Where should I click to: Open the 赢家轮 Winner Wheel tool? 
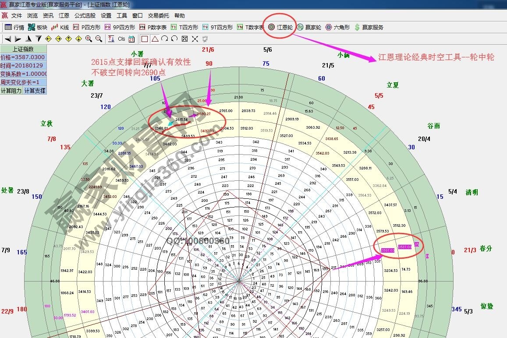pyautogui.click(x=312, y=27)
